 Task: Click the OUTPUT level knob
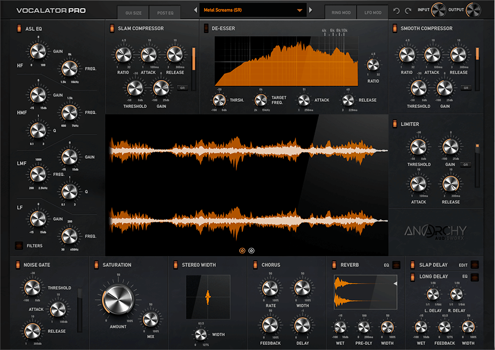[x=473, y=10]
